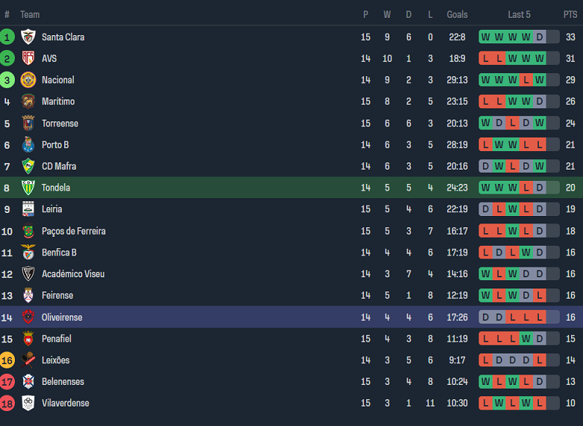The height and width of the screenshot is (426, 583).
Task: Click the Nacional team badge
Action: click(x=28, y=80)
